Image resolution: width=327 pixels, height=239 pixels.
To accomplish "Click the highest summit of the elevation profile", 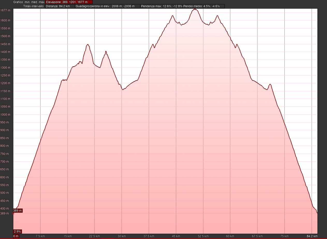I will (195, 9).
